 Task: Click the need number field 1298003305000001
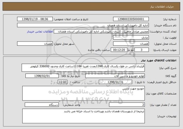[x=131, y=19]
